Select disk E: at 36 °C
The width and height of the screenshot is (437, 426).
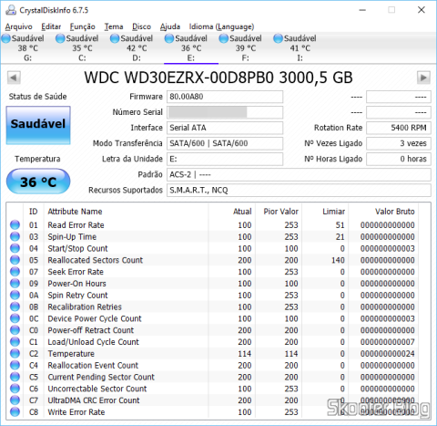click(x=191, y=47)
